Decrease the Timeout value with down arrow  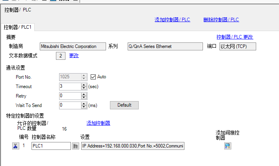coord(84,88)
